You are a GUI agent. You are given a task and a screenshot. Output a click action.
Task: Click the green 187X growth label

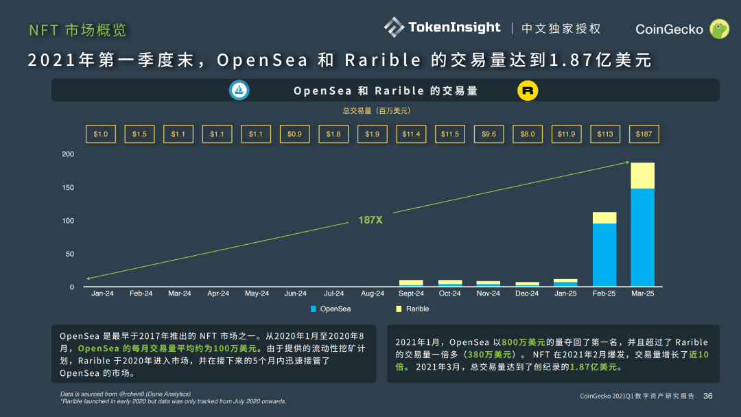click(370, 220)
